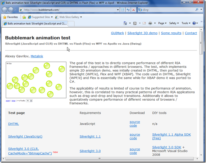Click the RSS Feeds icon
The width and height of the screenshot is (206, 163).
coord(135,23)
